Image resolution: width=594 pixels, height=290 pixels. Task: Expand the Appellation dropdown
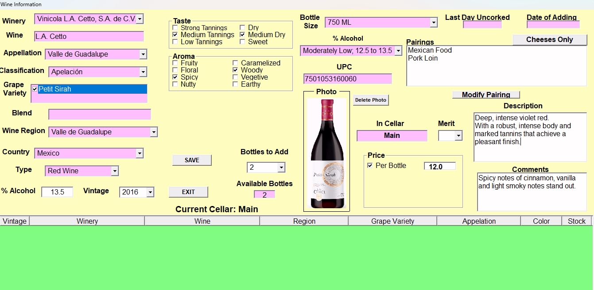coord(143,54)
